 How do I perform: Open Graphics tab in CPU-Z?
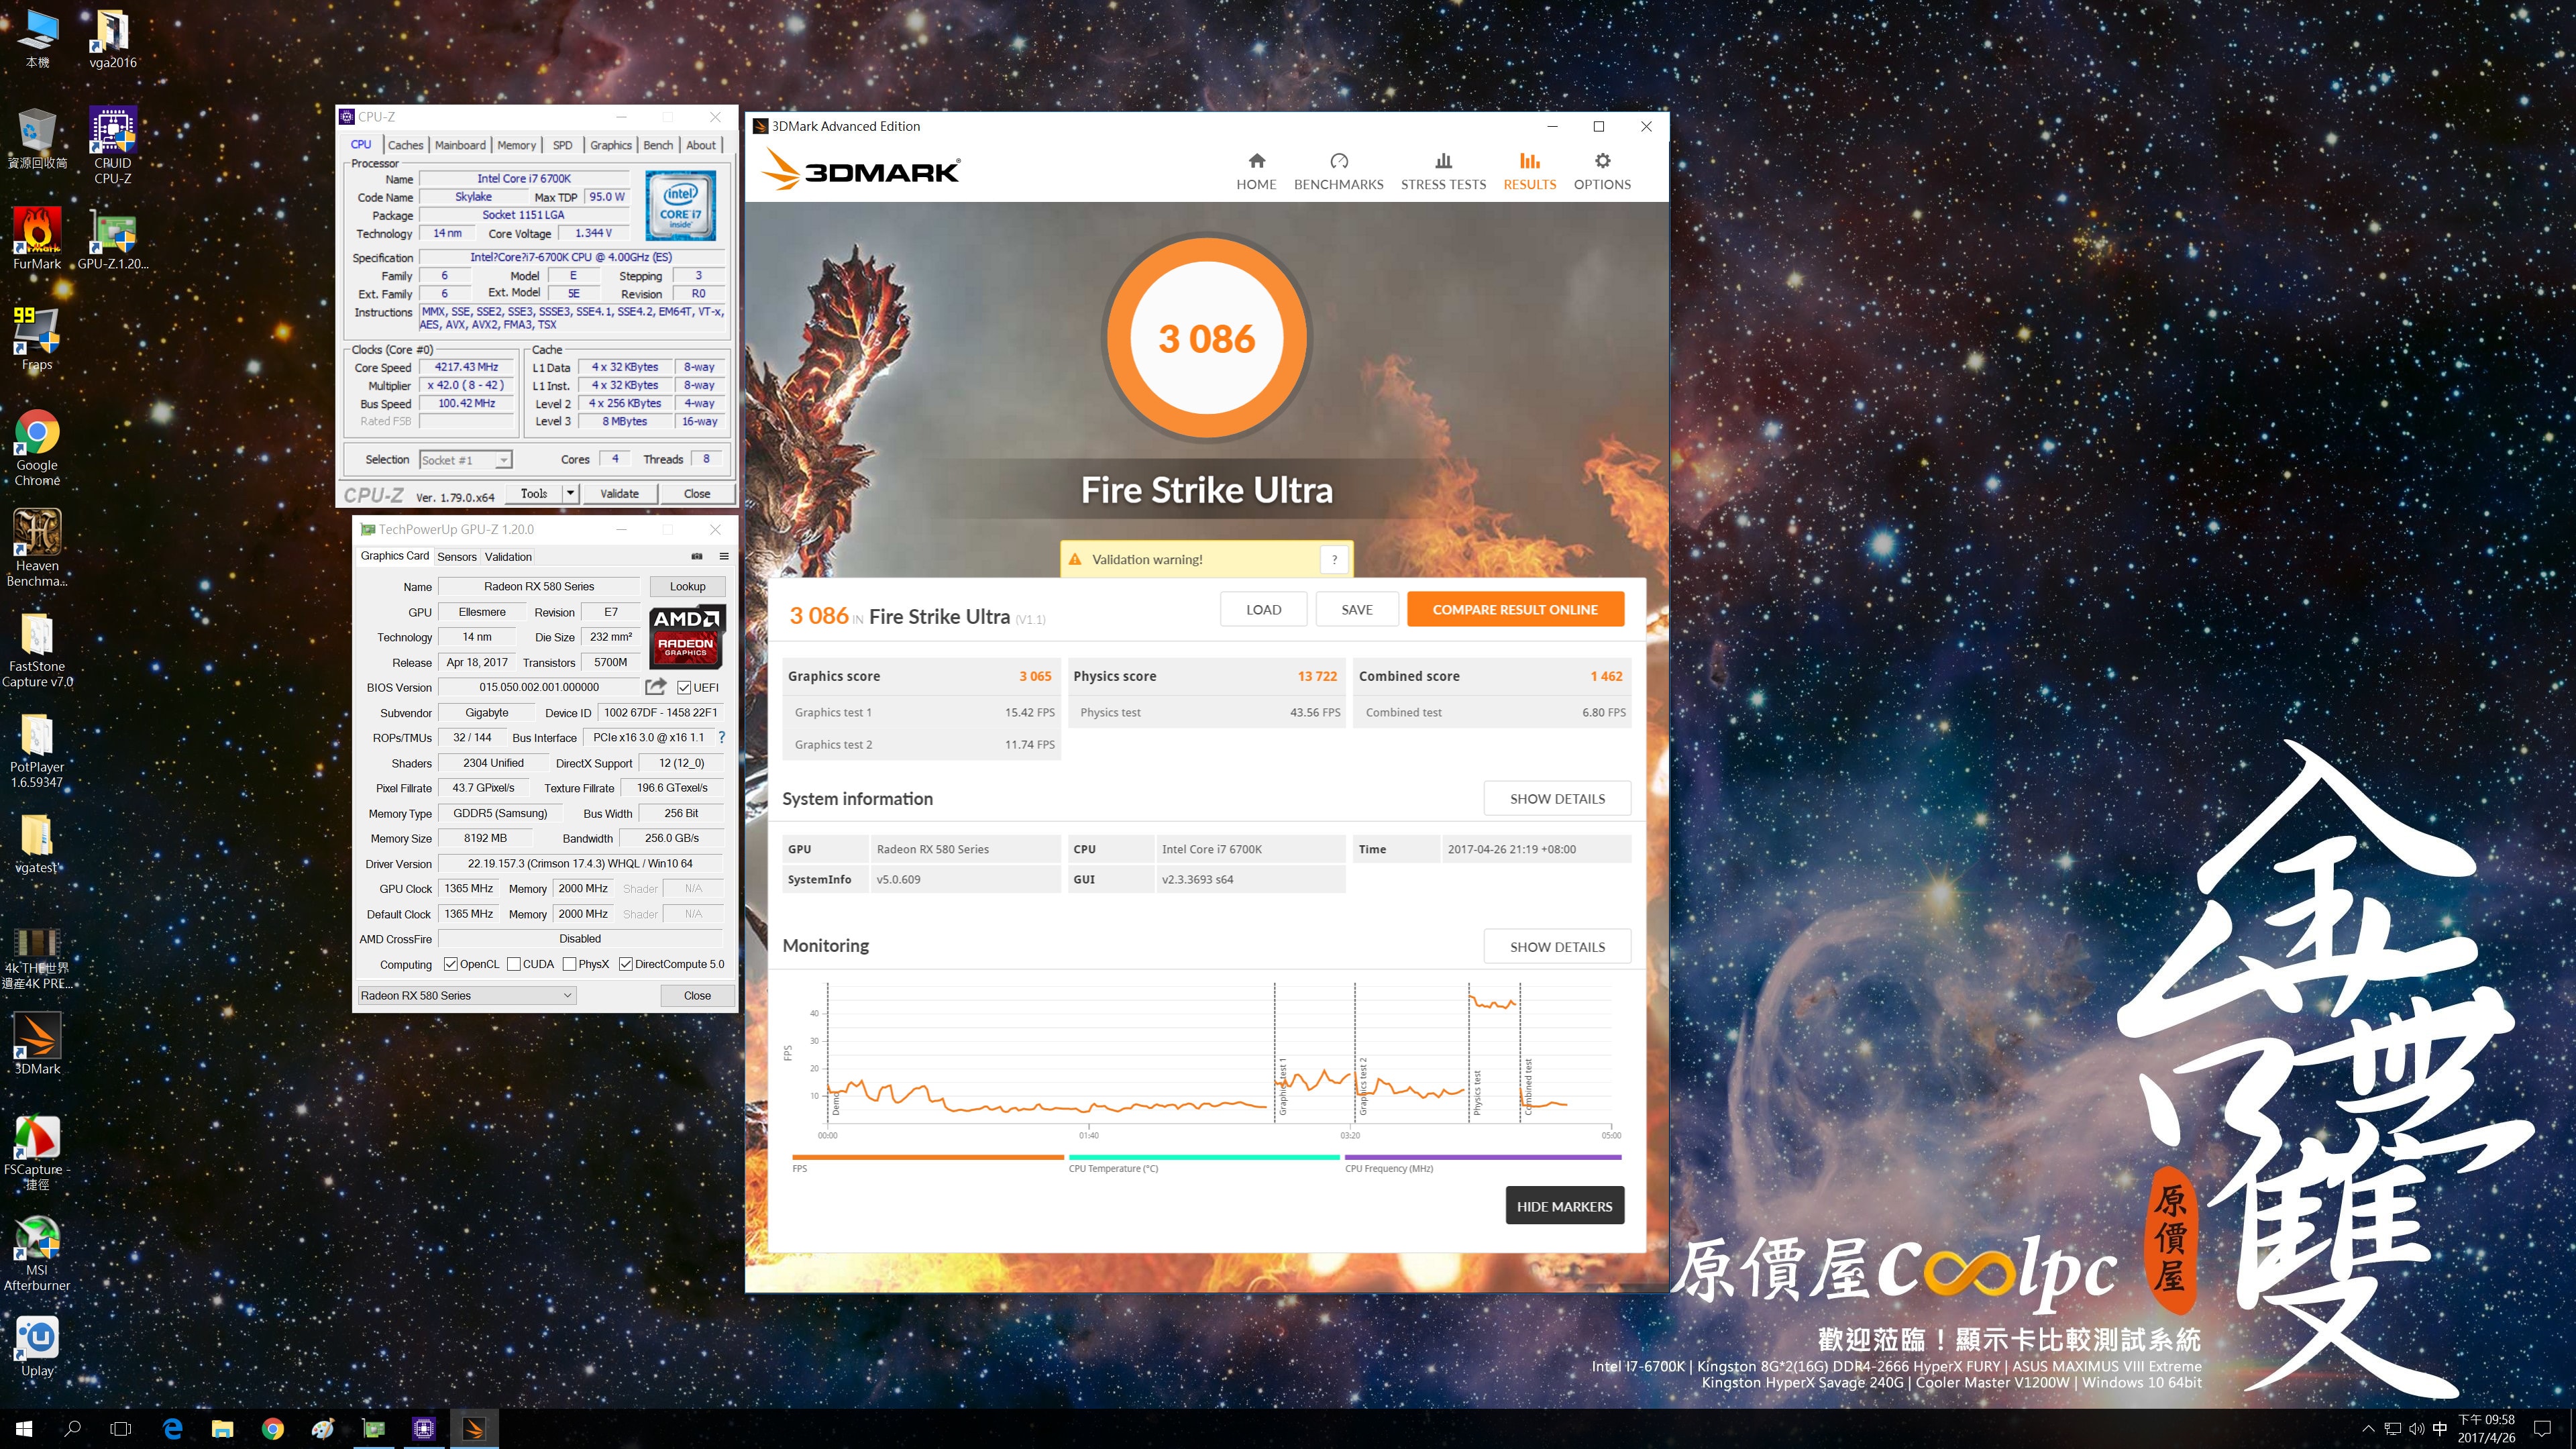611,145
